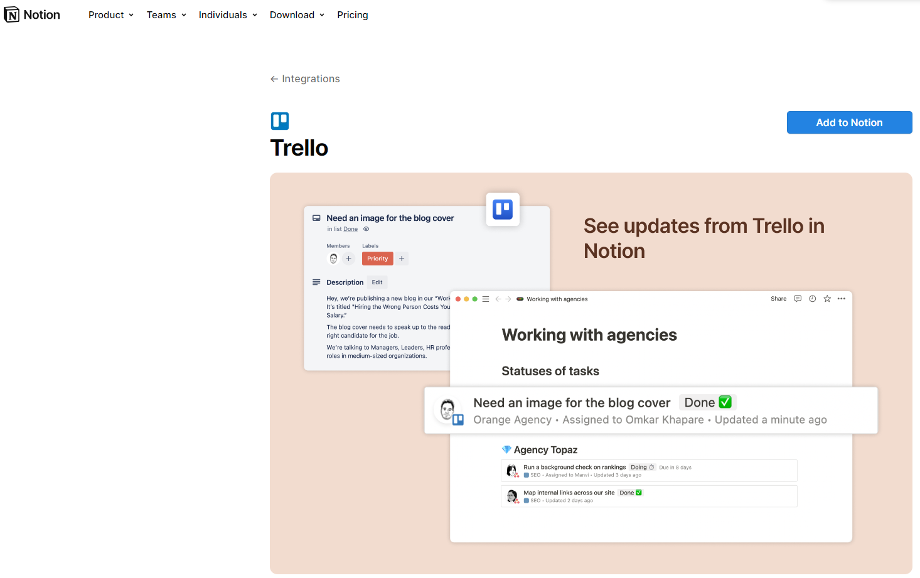Click the green checkmark next to Done status
920x578 pixels.
click(725, 402)
